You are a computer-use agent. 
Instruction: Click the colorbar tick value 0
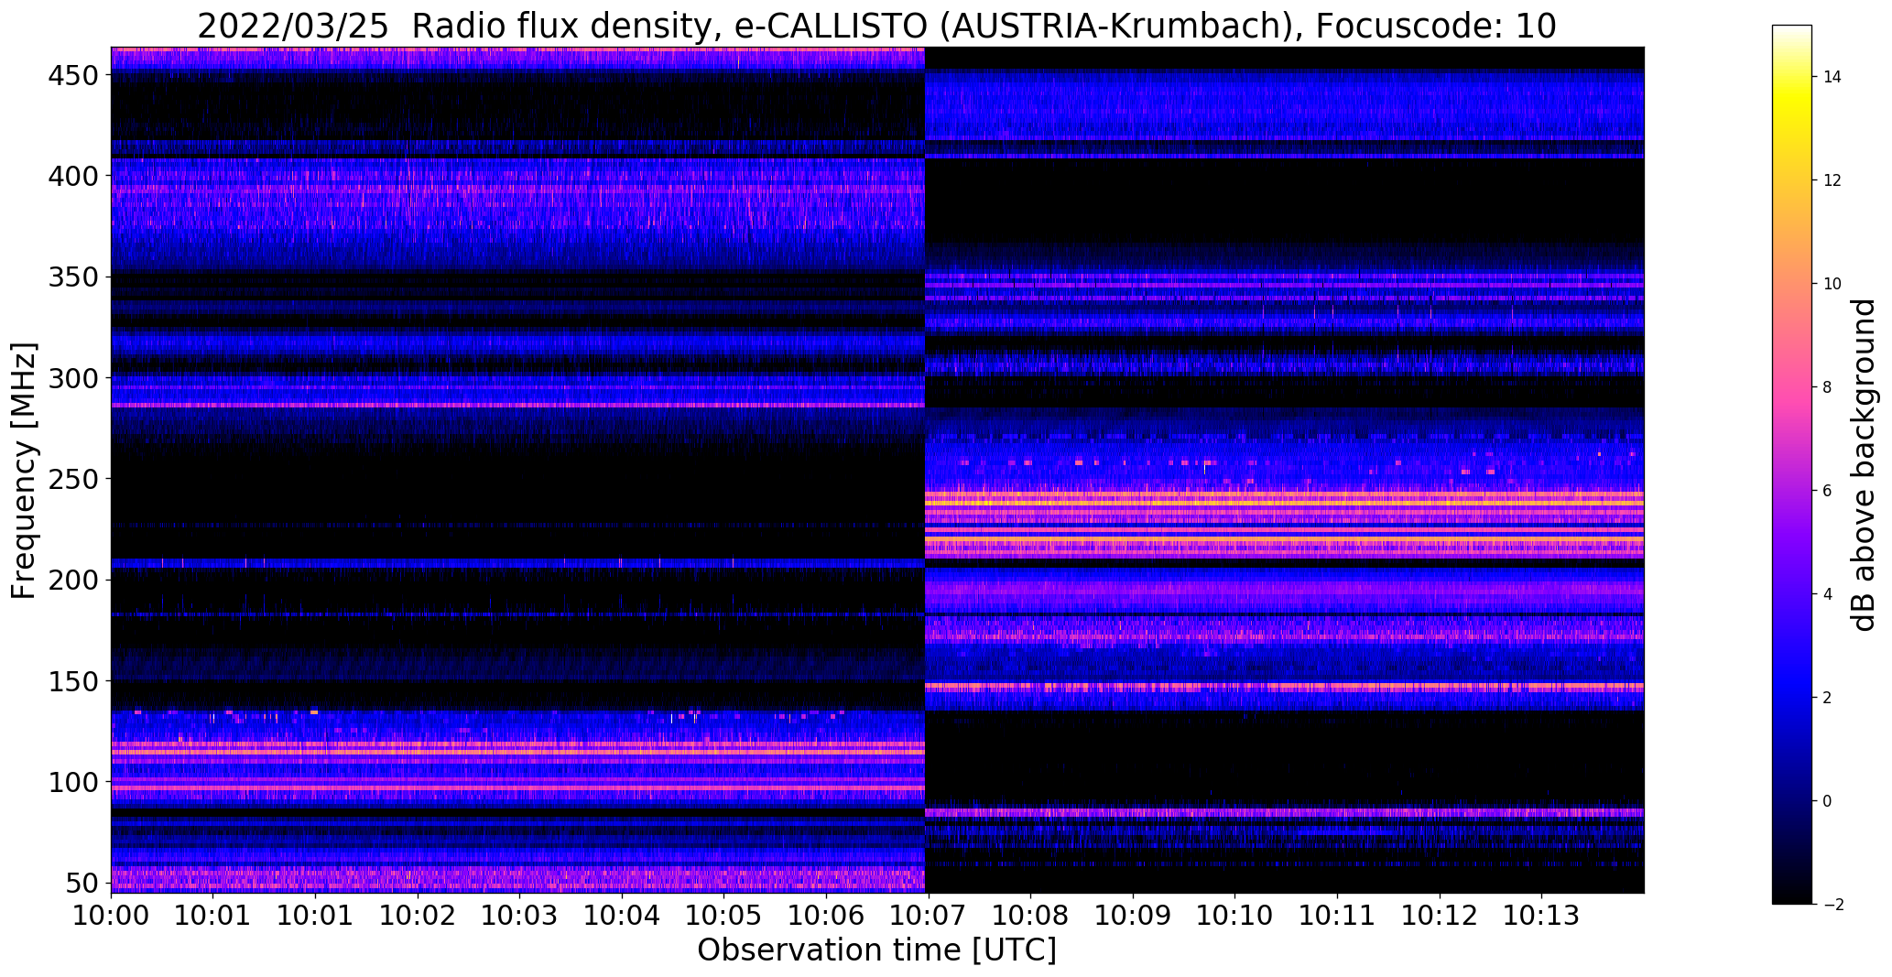coord(1827,801)
